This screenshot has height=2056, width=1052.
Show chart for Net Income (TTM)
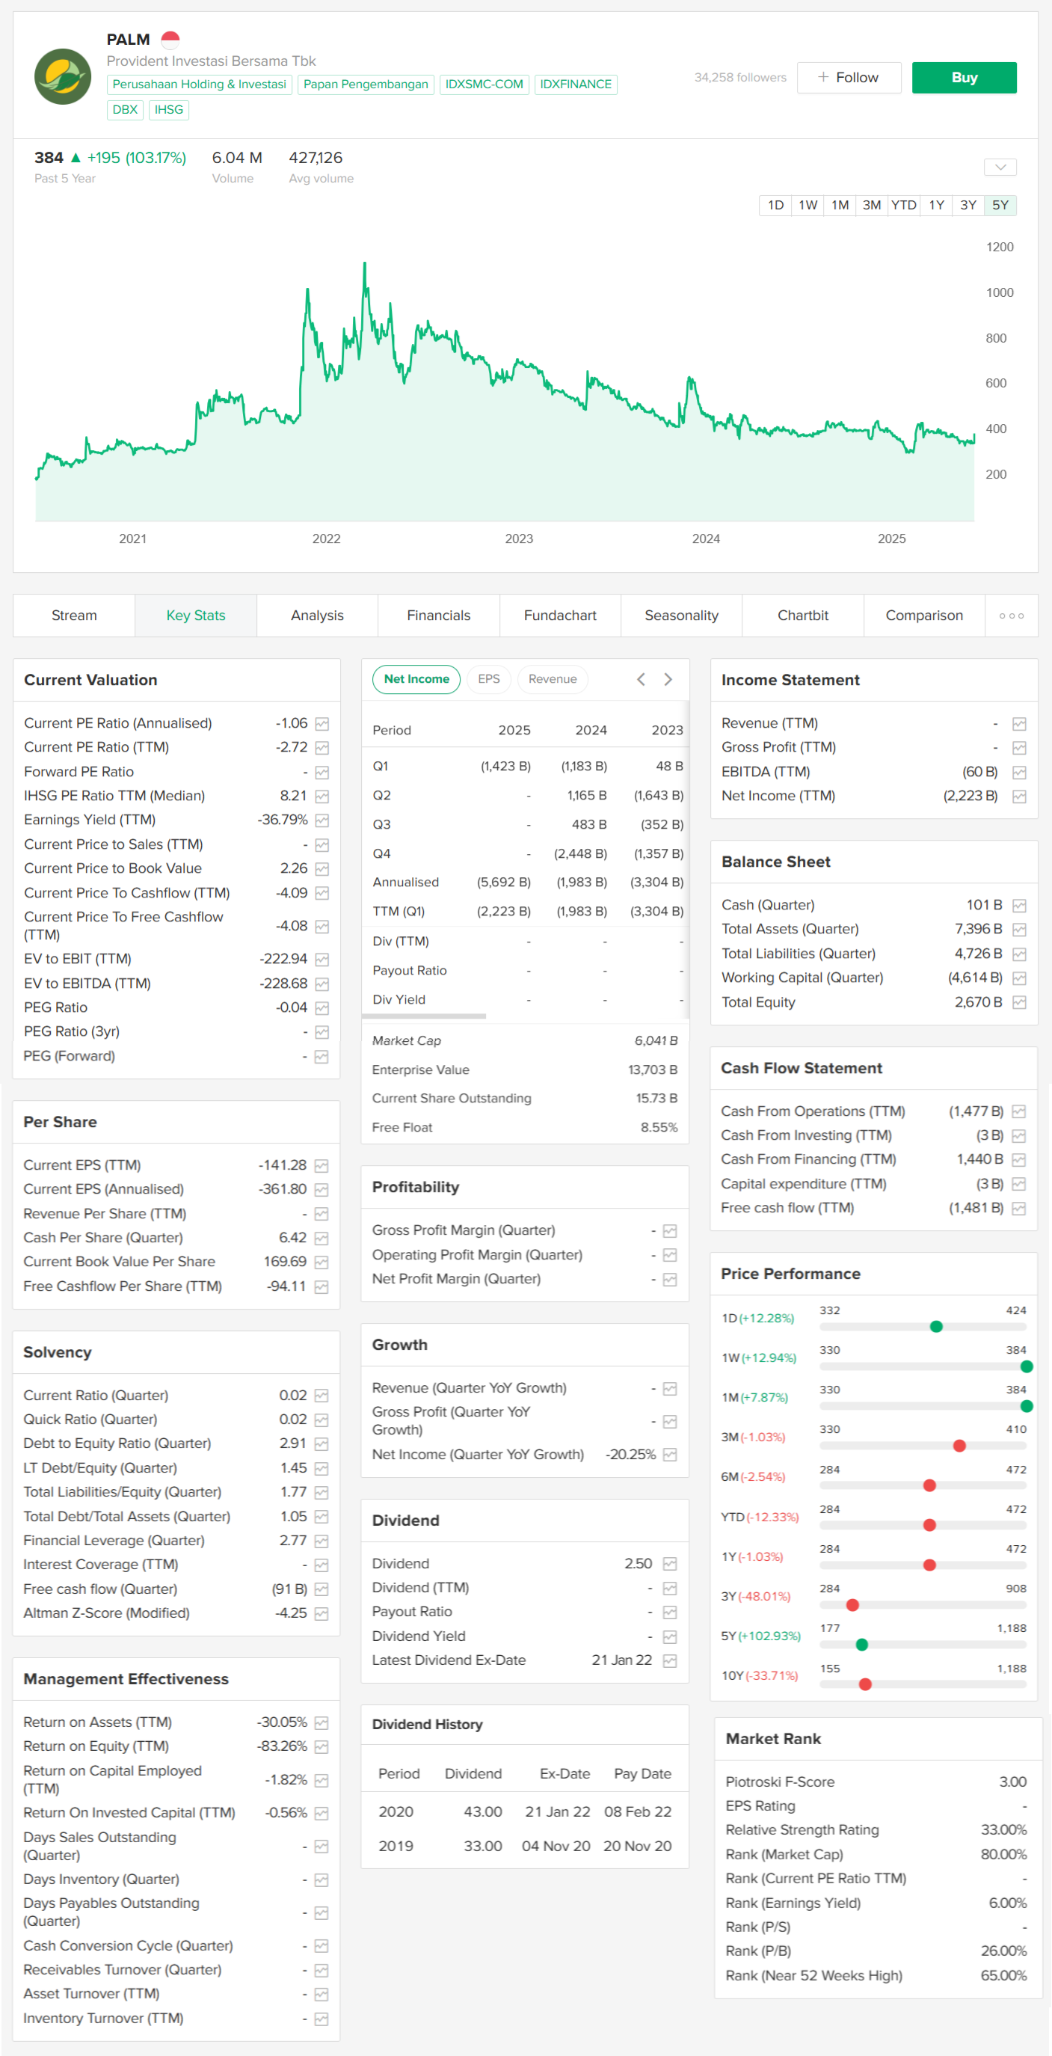1019,797
